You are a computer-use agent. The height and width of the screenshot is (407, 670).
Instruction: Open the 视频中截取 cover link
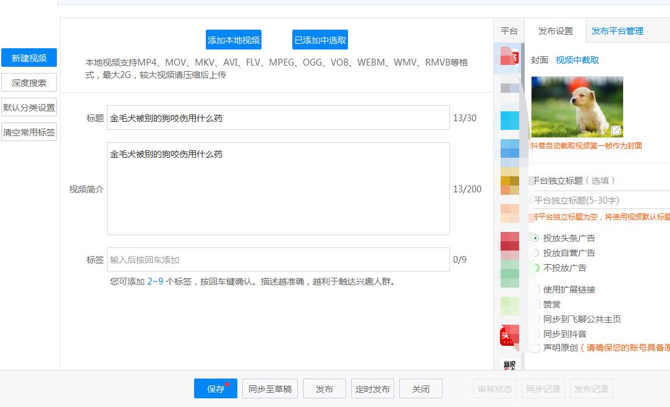[577, 60]
